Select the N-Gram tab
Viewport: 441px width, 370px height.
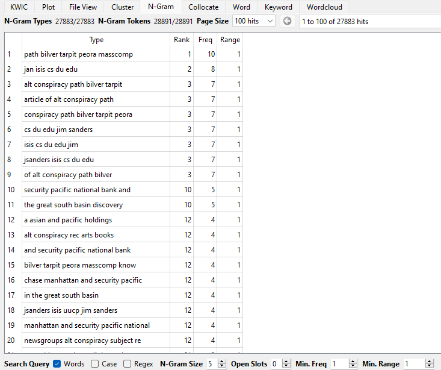(161, 7)
